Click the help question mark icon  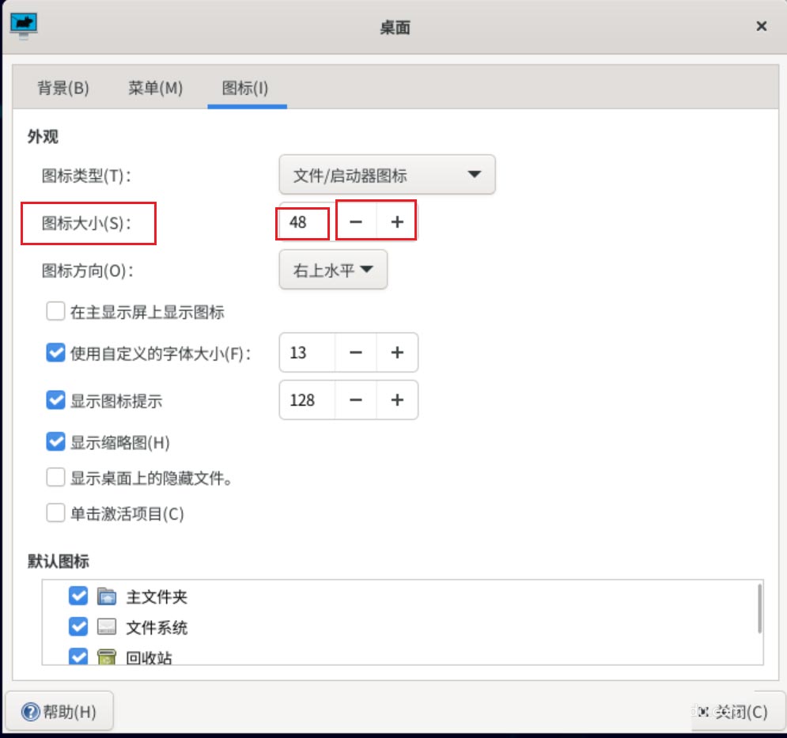31,711
